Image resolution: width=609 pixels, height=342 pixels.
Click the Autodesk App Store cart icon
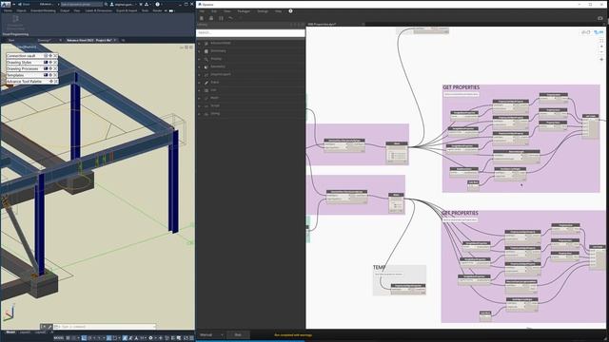pos(141,4)
